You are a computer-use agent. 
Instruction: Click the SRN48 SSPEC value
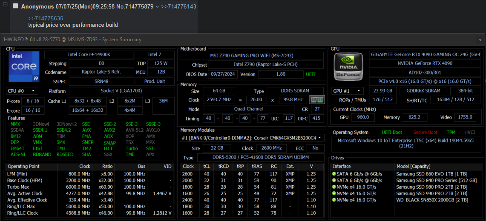[101, 82]
